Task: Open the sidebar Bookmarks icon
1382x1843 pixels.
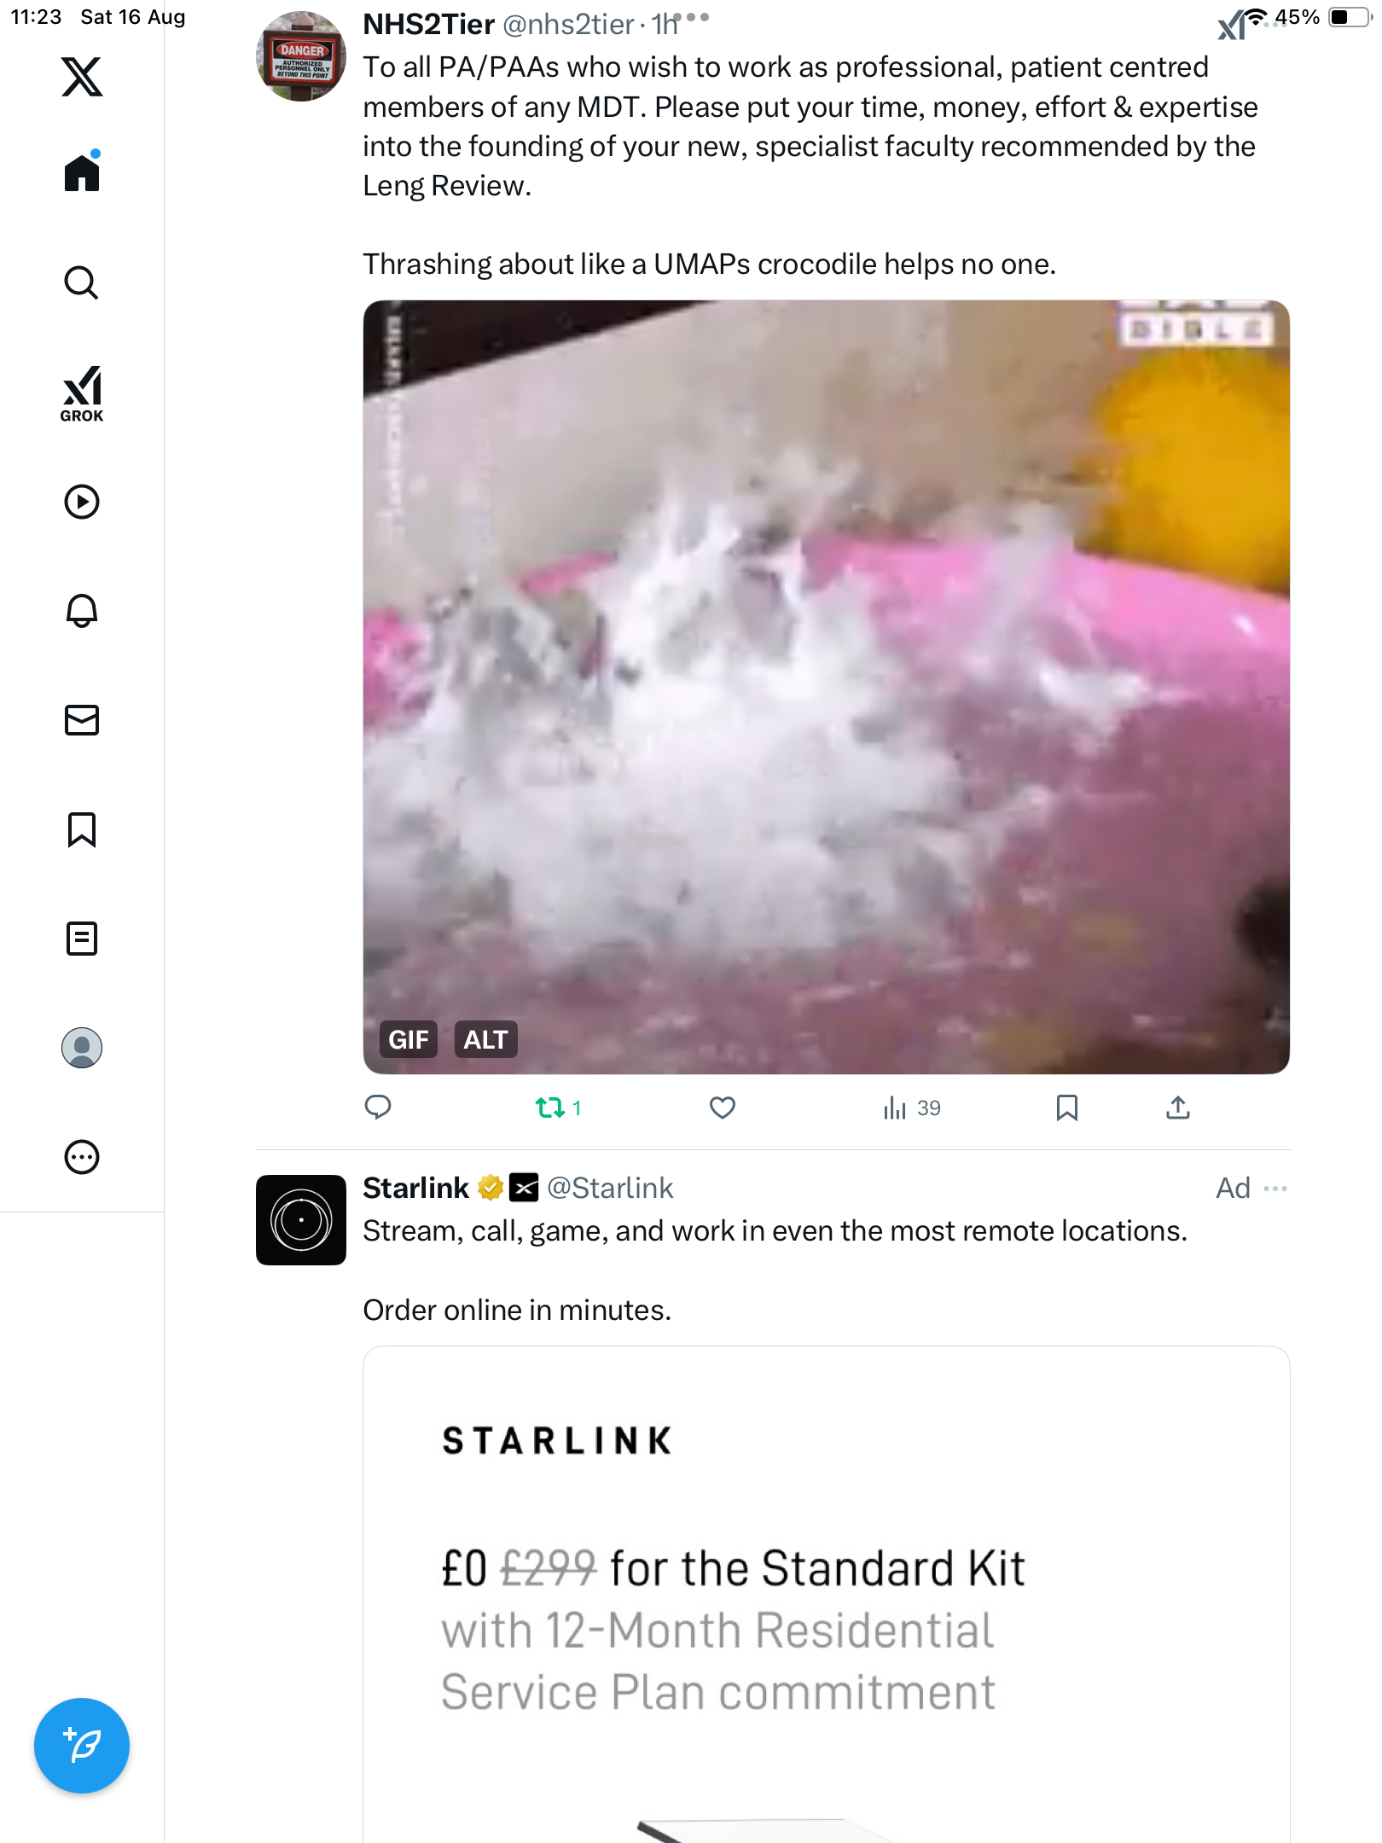Action: pyautogui.click(x=82, y=828)
